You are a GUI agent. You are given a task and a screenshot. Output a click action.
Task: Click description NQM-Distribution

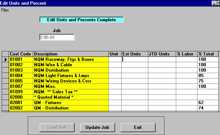[71, 70]
